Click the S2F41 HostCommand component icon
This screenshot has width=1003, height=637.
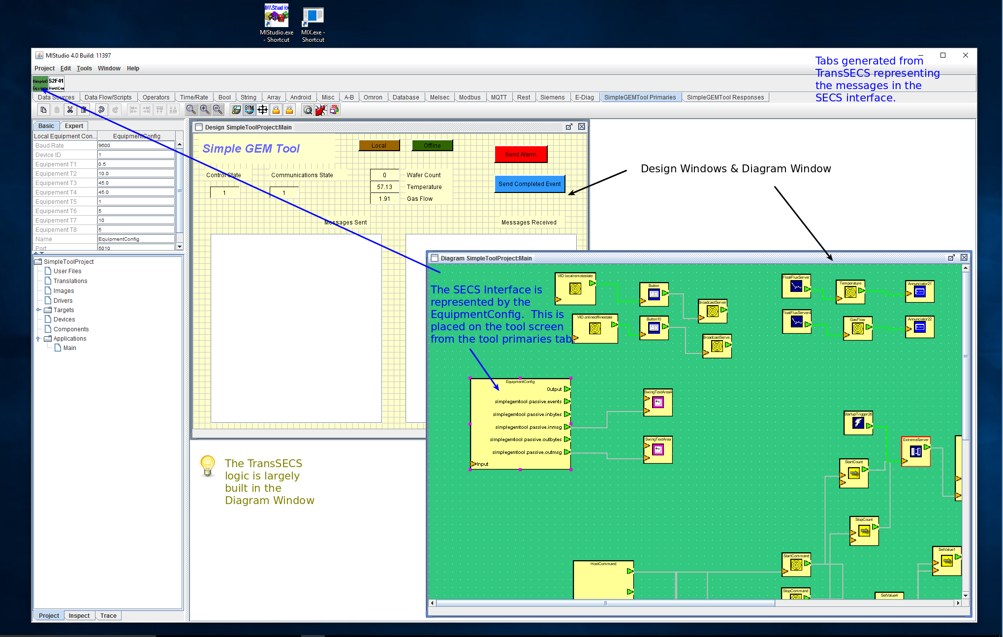pyautogui.click(x=56, y=84)
